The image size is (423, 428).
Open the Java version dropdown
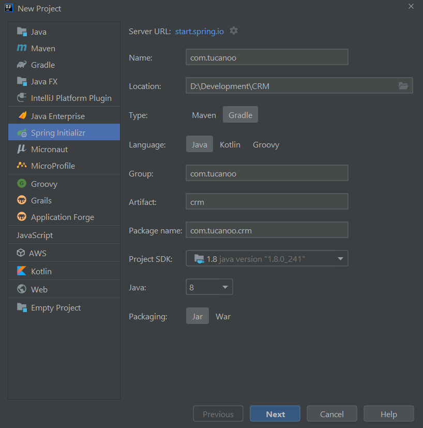click(x=209, y=286)
